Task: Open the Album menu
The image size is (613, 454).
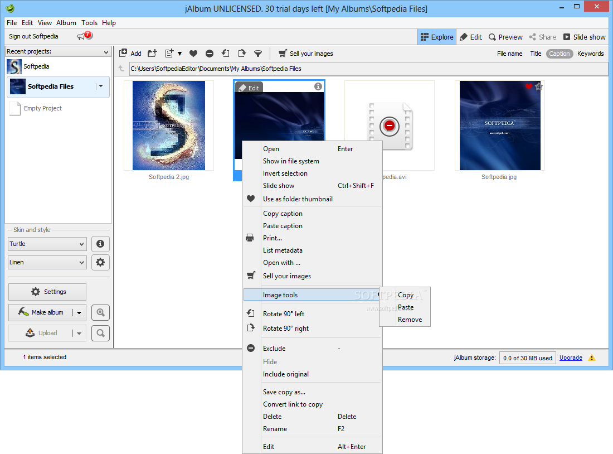Action: 66,23
